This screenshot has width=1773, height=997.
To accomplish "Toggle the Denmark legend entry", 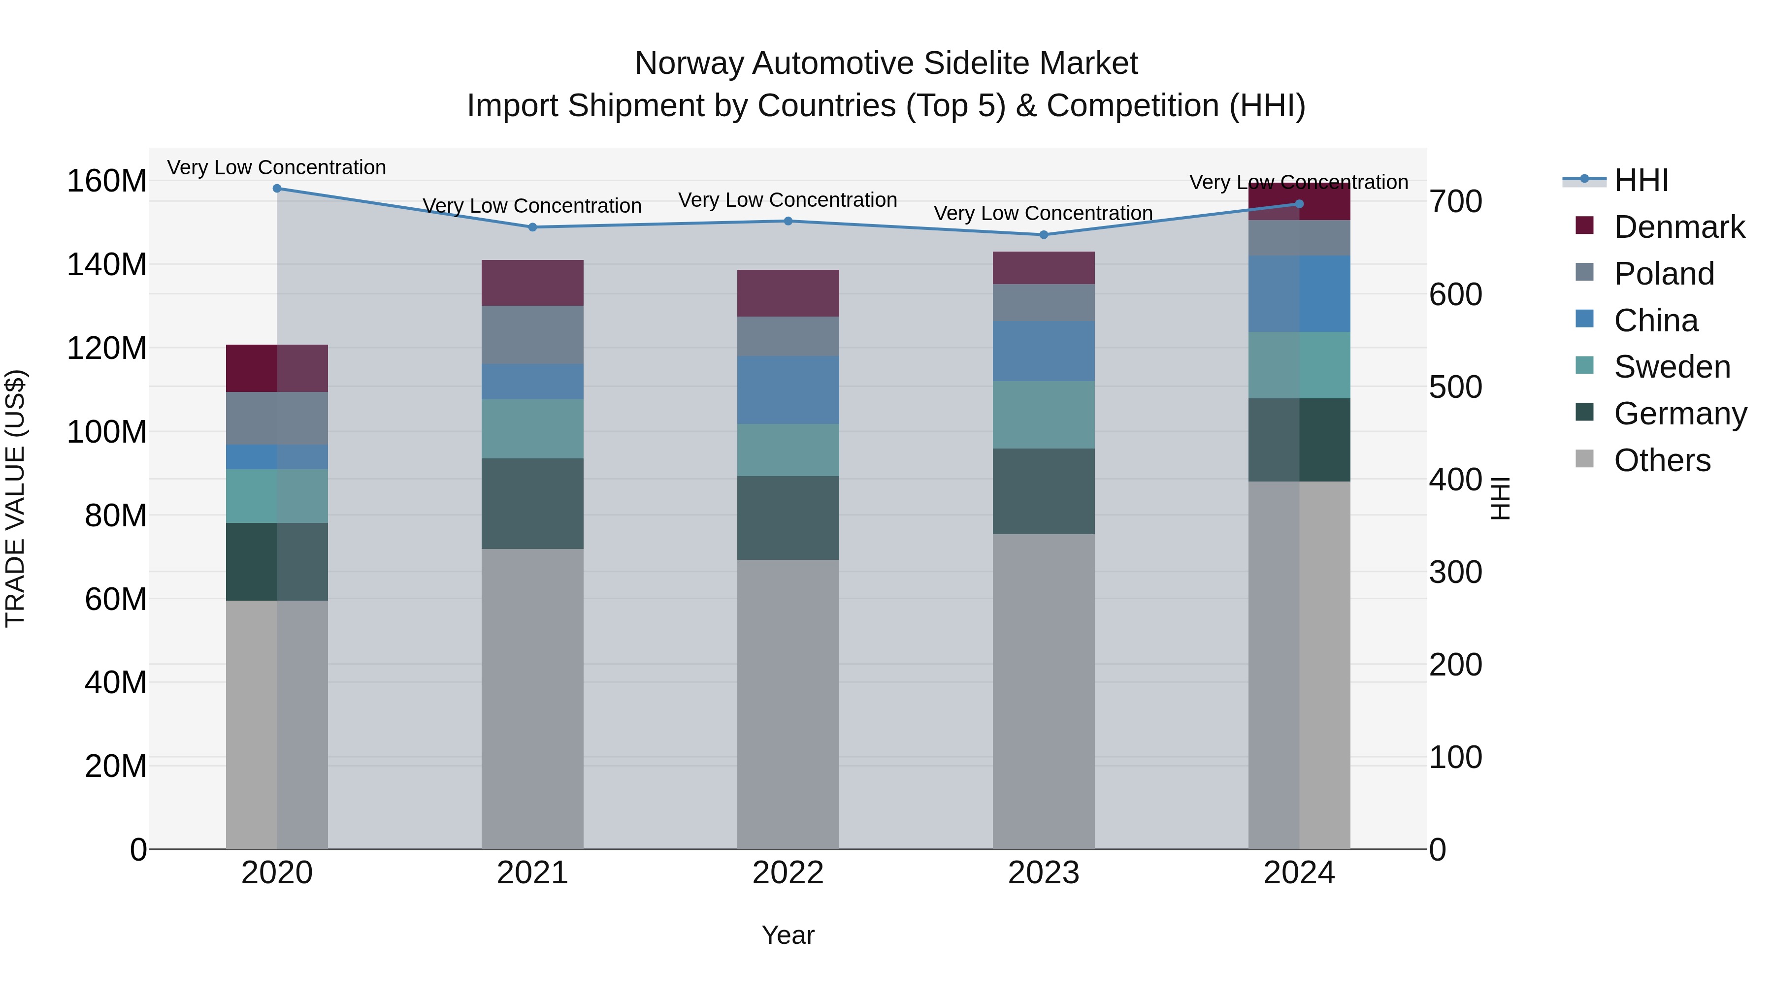I will point(1660,227).
